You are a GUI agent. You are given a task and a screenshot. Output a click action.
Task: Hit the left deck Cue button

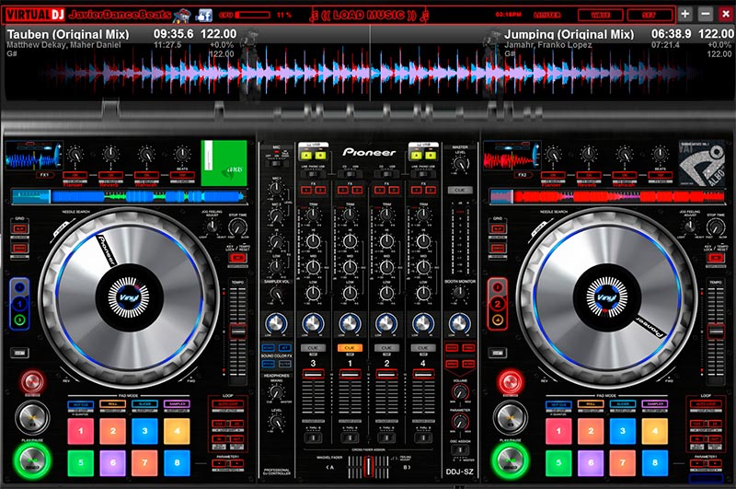[x=32, y=417]
